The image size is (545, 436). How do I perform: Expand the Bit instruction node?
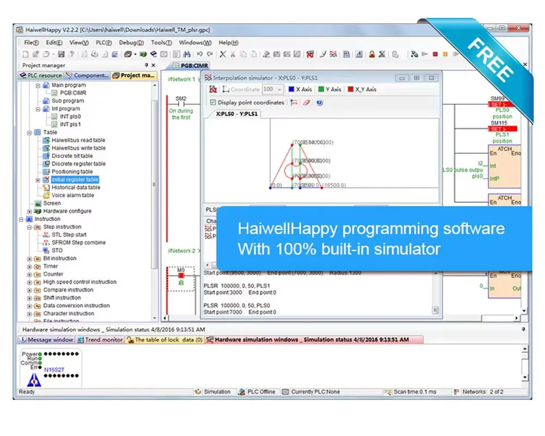(x=29, y=259)
